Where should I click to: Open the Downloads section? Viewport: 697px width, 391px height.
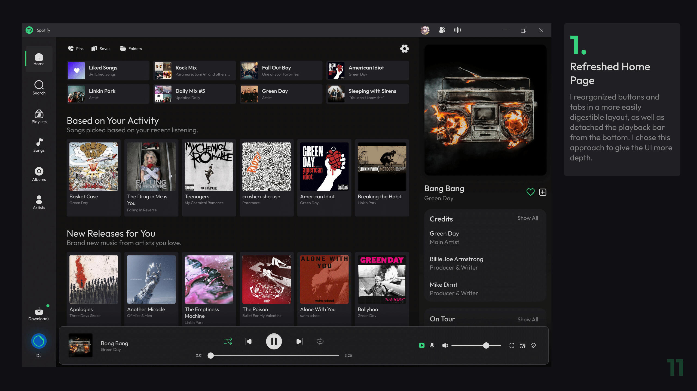click(39, 314)
